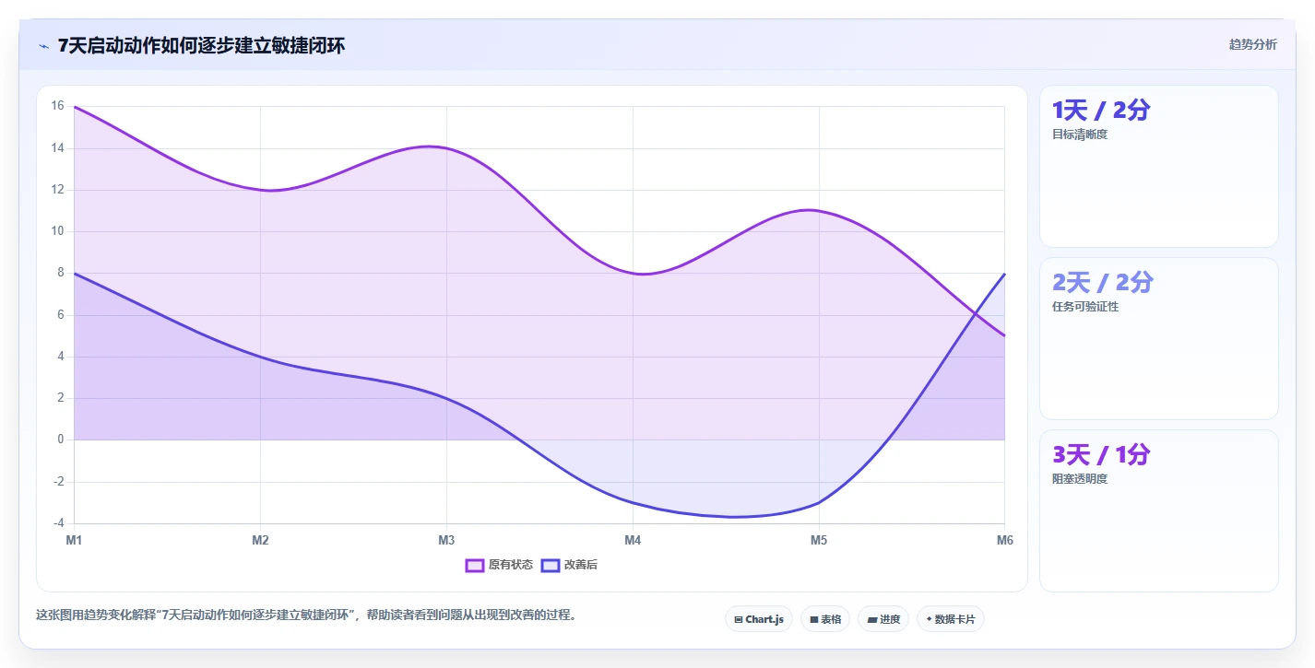Select the 进度 tag pill
1315x668 pixels.
tap(883, 619)
